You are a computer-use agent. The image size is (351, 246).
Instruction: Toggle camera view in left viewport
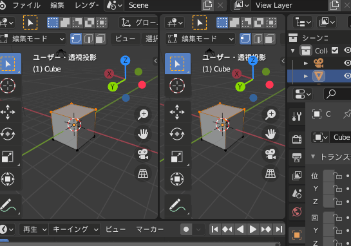coord(143,154)
